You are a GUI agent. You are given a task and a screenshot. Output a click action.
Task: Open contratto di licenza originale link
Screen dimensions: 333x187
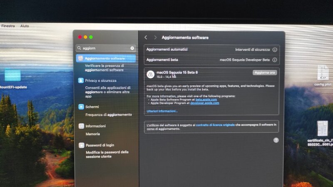click(x=215, y=125)
